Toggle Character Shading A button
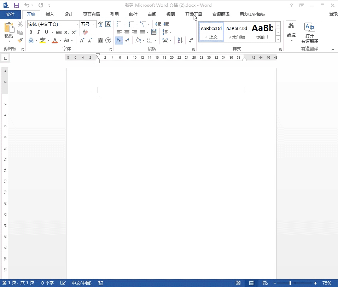Viewport: 338px width, 287px height. tap(100, 40)
